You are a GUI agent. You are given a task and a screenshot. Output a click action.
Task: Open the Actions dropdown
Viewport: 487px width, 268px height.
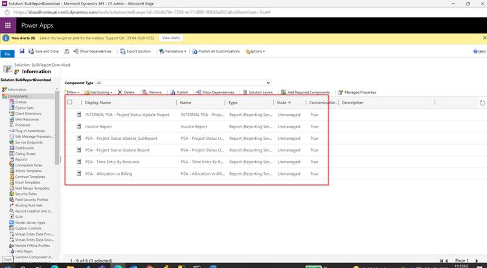[256, 51]
